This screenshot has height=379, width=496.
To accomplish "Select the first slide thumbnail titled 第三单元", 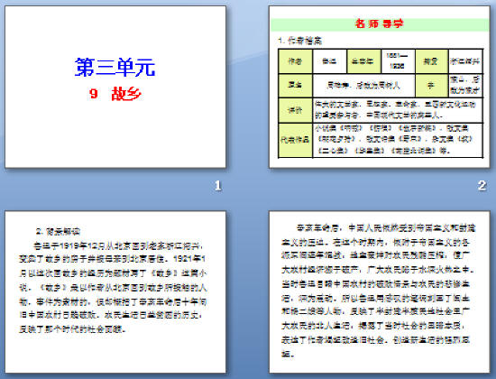I will pos(115,87).
